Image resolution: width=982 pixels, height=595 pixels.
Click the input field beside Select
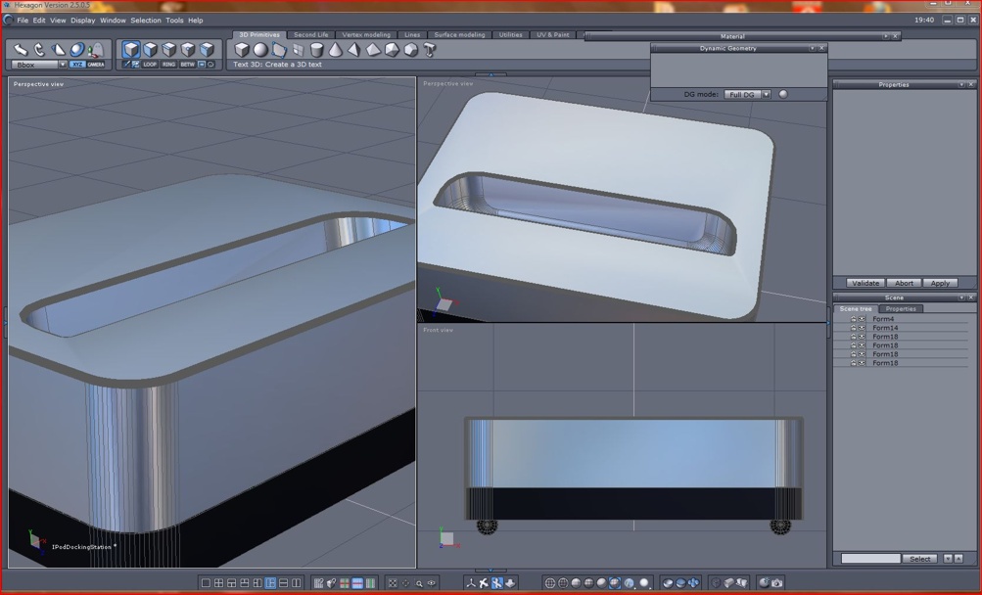pyautogui.click(x=869, y=559)
